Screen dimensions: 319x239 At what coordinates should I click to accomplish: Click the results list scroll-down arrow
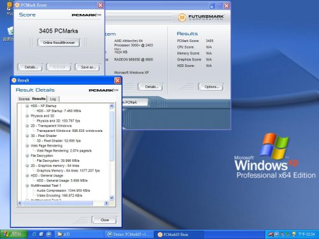coord(112,198)
